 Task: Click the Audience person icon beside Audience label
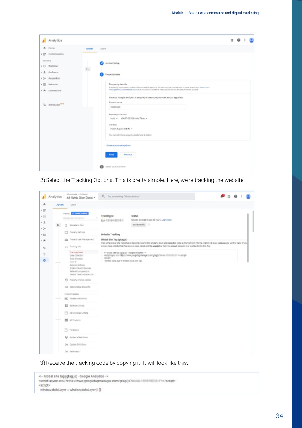click(45, 72)
